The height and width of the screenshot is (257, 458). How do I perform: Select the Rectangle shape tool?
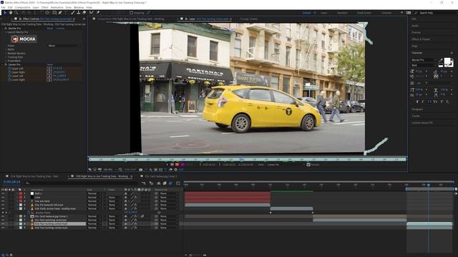54,13
